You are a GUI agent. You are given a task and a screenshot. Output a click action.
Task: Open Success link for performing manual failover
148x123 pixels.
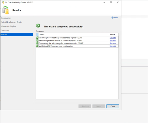click(x=113, y=40)
